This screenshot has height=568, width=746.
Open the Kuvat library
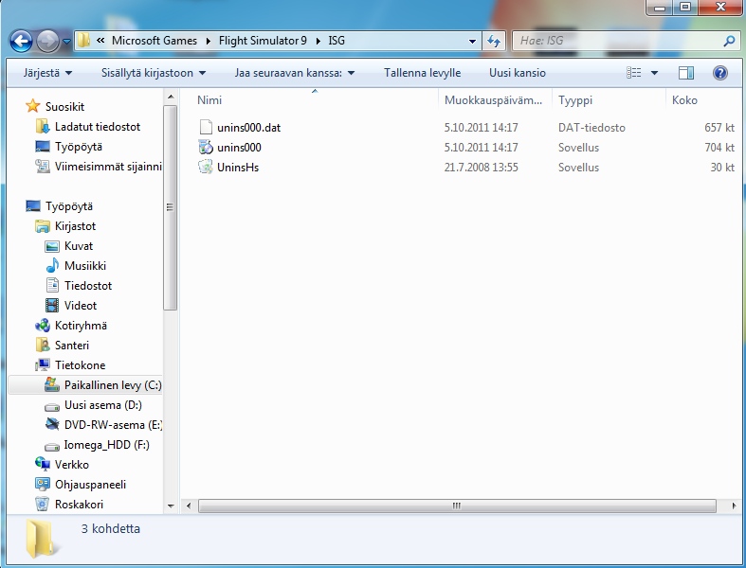point(79,246)
